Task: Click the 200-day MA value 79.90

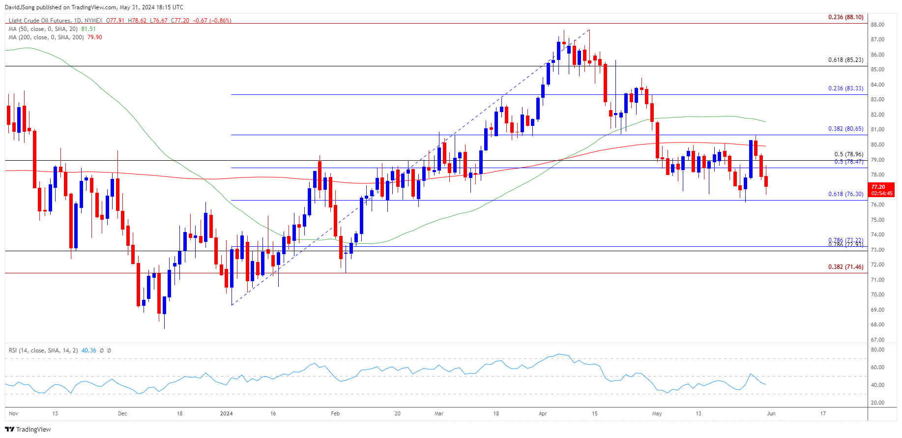Action: 95,37
